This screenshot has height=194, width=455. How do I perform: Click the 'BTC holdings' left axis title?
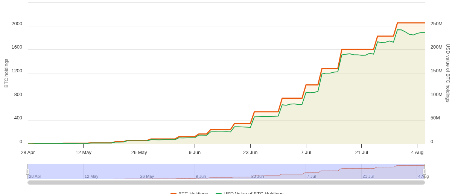pos(6,73)
